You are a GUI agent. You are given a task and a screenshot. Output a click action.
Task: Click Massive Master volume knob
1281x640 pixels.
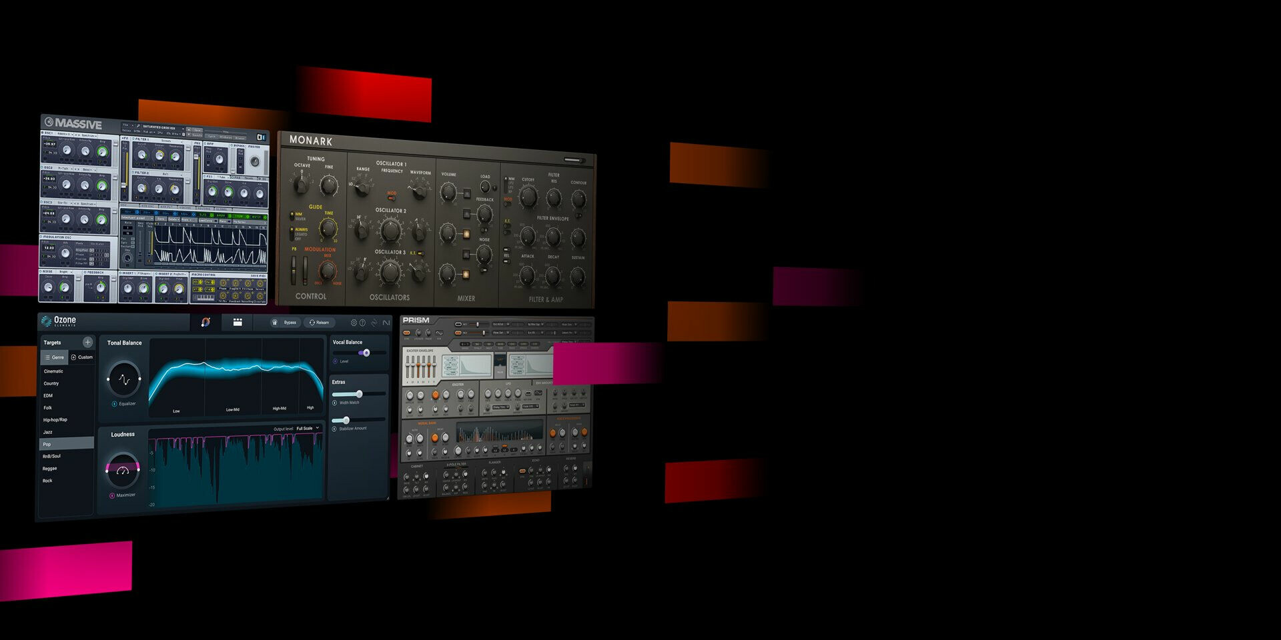(255, 161)
